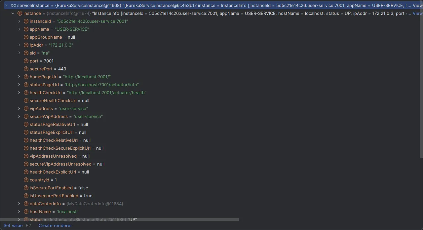This screenshot has height=230, width=423.
Task: Expand the healthCheckUrl entry
Action: click(x=19, y=93)
